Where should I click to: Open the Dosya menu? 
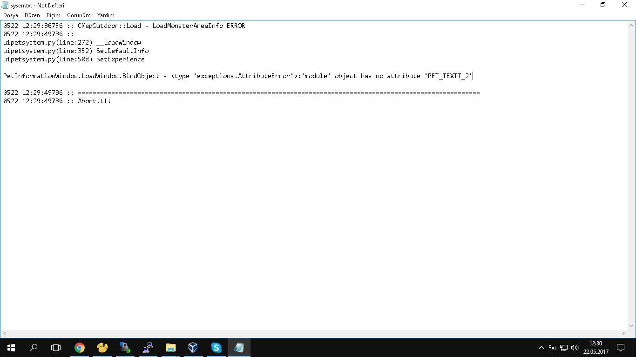coord(11,15)
